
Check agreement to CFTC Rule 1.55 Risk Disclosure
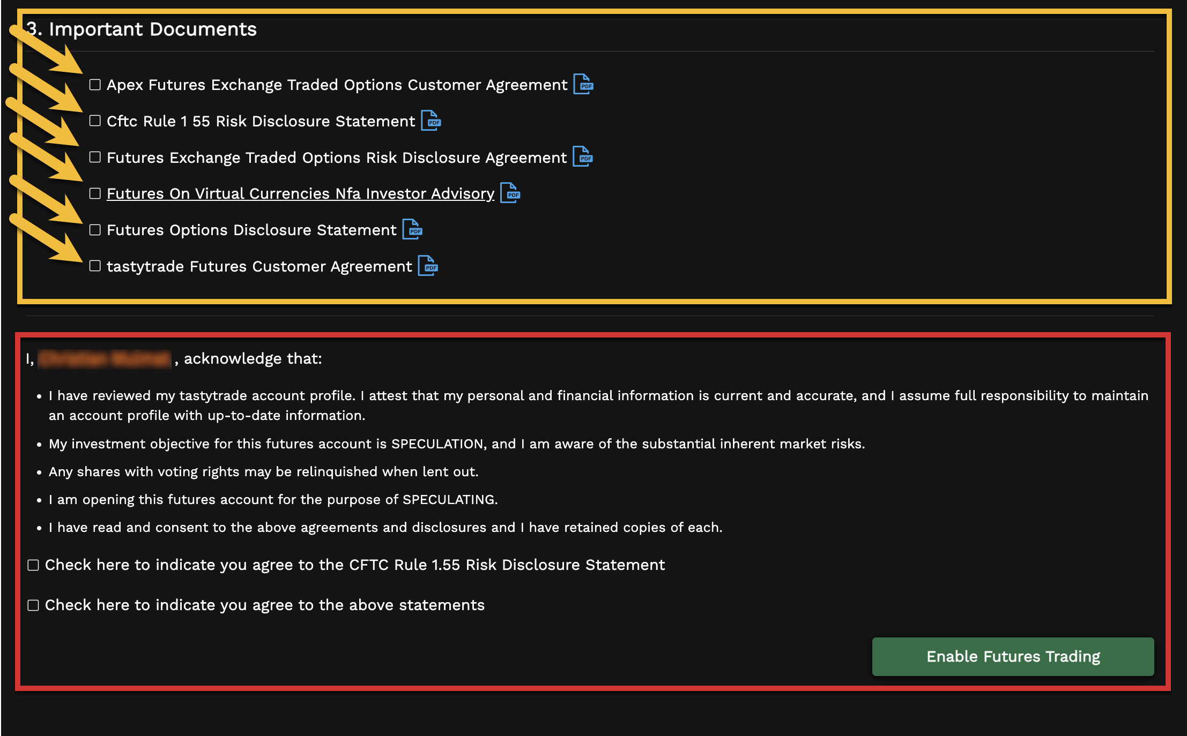click(x=33, y=565)
